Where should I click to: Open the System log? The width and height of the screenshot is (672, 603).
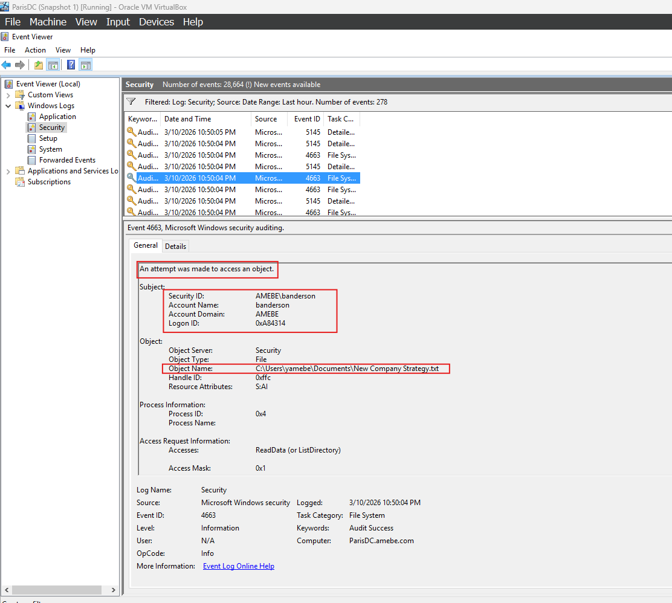[51, 149]
